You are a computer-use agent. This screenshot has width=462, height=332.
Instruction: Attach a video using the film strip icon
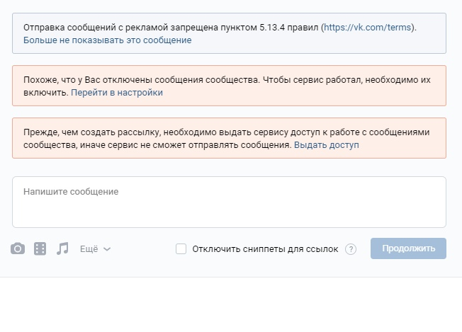(x=40, y=248)
